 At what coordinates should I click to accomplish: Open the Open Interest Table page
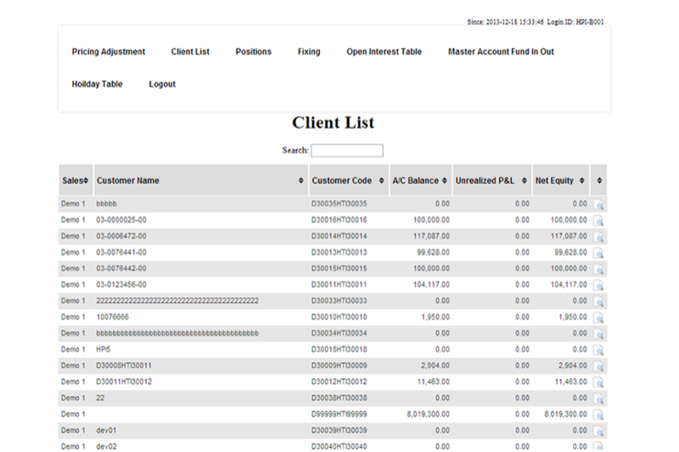384,52
